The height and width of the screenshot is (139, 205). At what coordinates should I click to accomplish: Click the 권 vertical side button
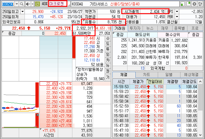pos(108,71)
